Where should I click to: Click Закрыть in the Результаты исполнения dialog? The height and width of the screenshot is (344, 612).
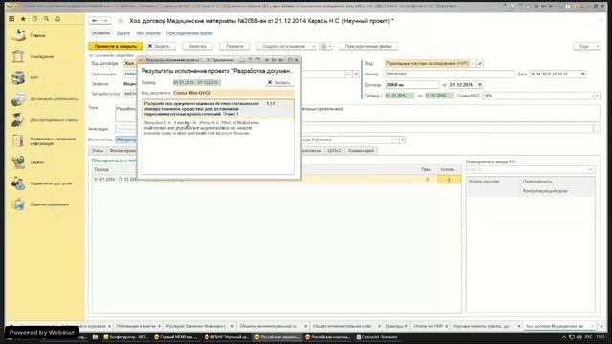(x=279, y=83)
